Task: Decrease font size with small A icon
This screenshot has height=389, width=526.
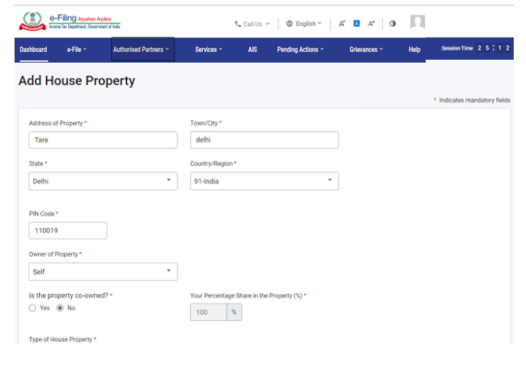Action: click(x=342, y=24)
